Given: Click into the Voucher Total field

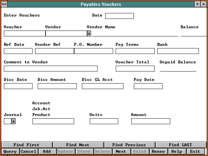Looking at the screenshot, I should tap(135, 69).
